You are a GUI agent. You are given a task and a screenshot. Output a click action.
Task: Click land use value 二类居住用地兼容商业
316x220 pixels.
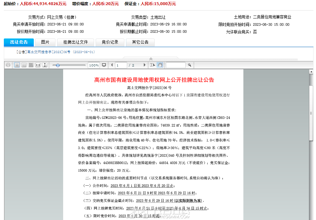click(272, 17)
